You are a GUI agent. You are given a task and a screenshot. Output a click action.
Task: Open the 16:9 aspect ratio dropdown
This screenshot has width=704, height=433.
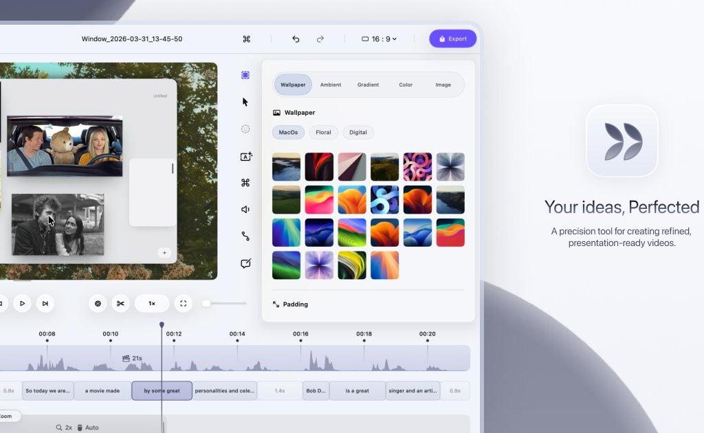pyautogui.click(x=379, y=39)
